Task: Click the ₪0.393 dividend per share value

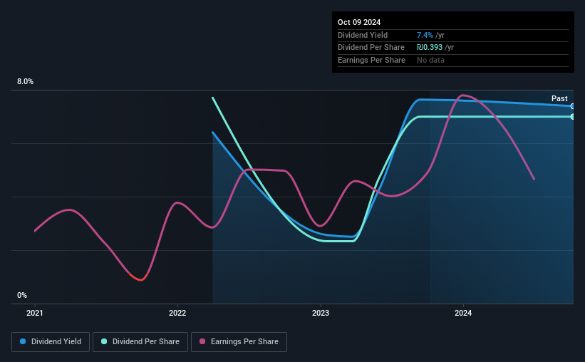Action: (x=430, y=48)
